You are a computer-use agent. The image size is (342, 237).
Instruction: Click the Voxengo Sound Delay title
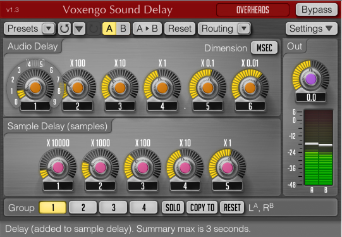[118, 10]
